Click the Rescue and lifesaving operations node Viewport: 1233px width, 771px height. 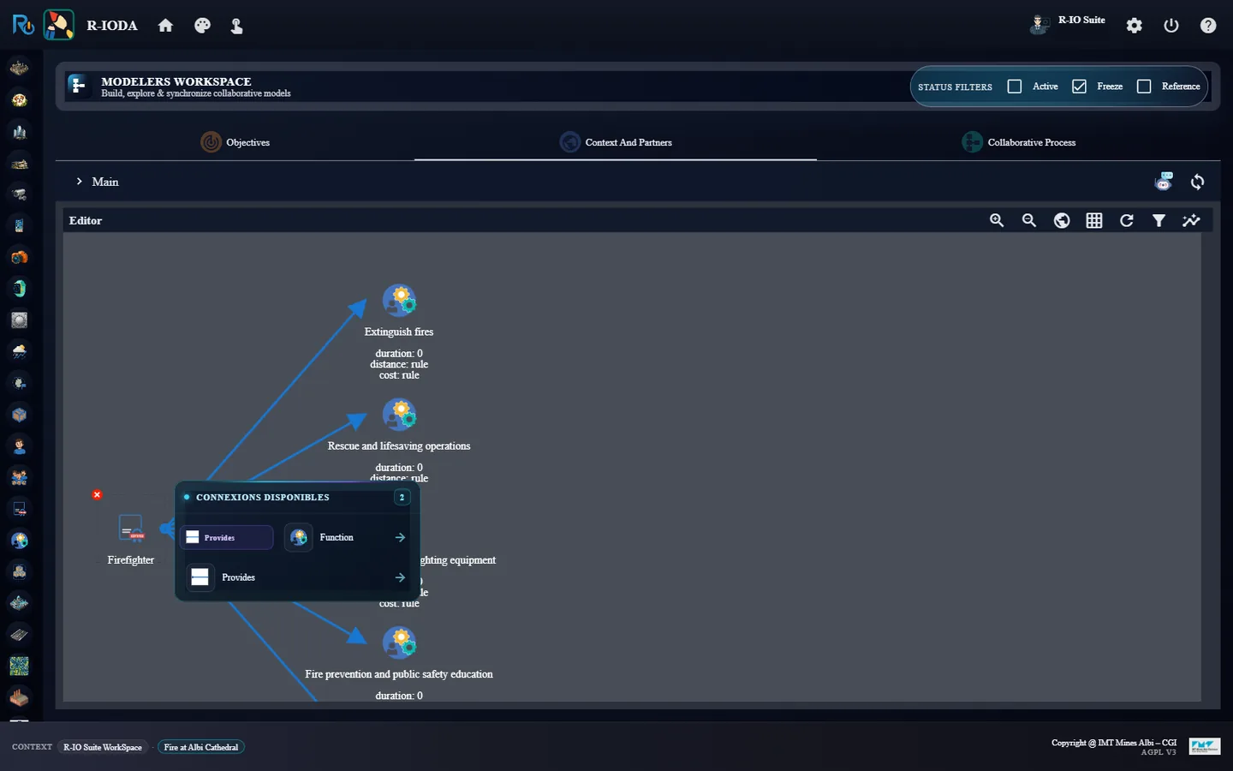click(399, 415)
